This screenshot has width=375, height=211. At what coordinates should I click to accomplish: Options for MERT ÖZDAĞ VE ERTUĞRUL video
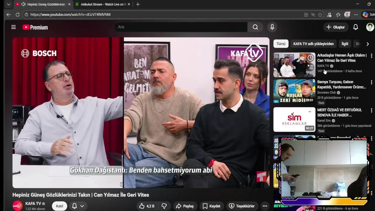click(371, 110)
